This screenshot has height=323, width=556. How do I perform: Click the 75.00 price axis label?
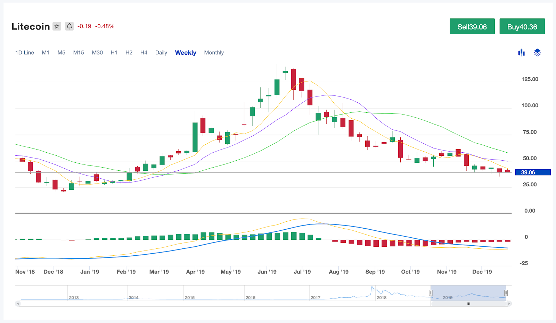pyautogui.click(x=530, y=132)
